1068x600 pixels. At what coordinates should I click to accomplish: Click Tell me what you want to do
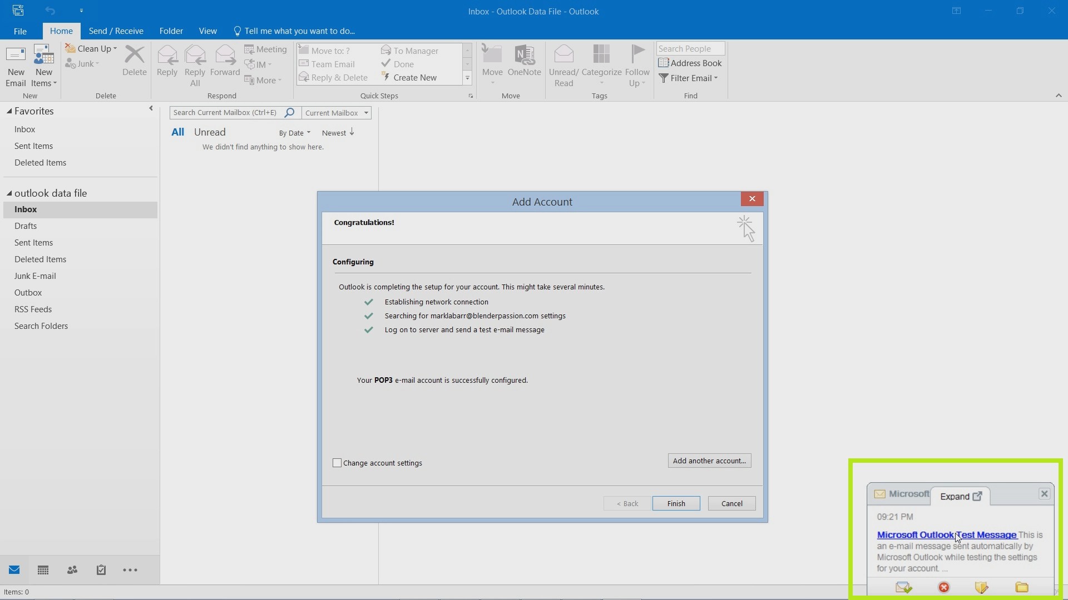point(294,31)
